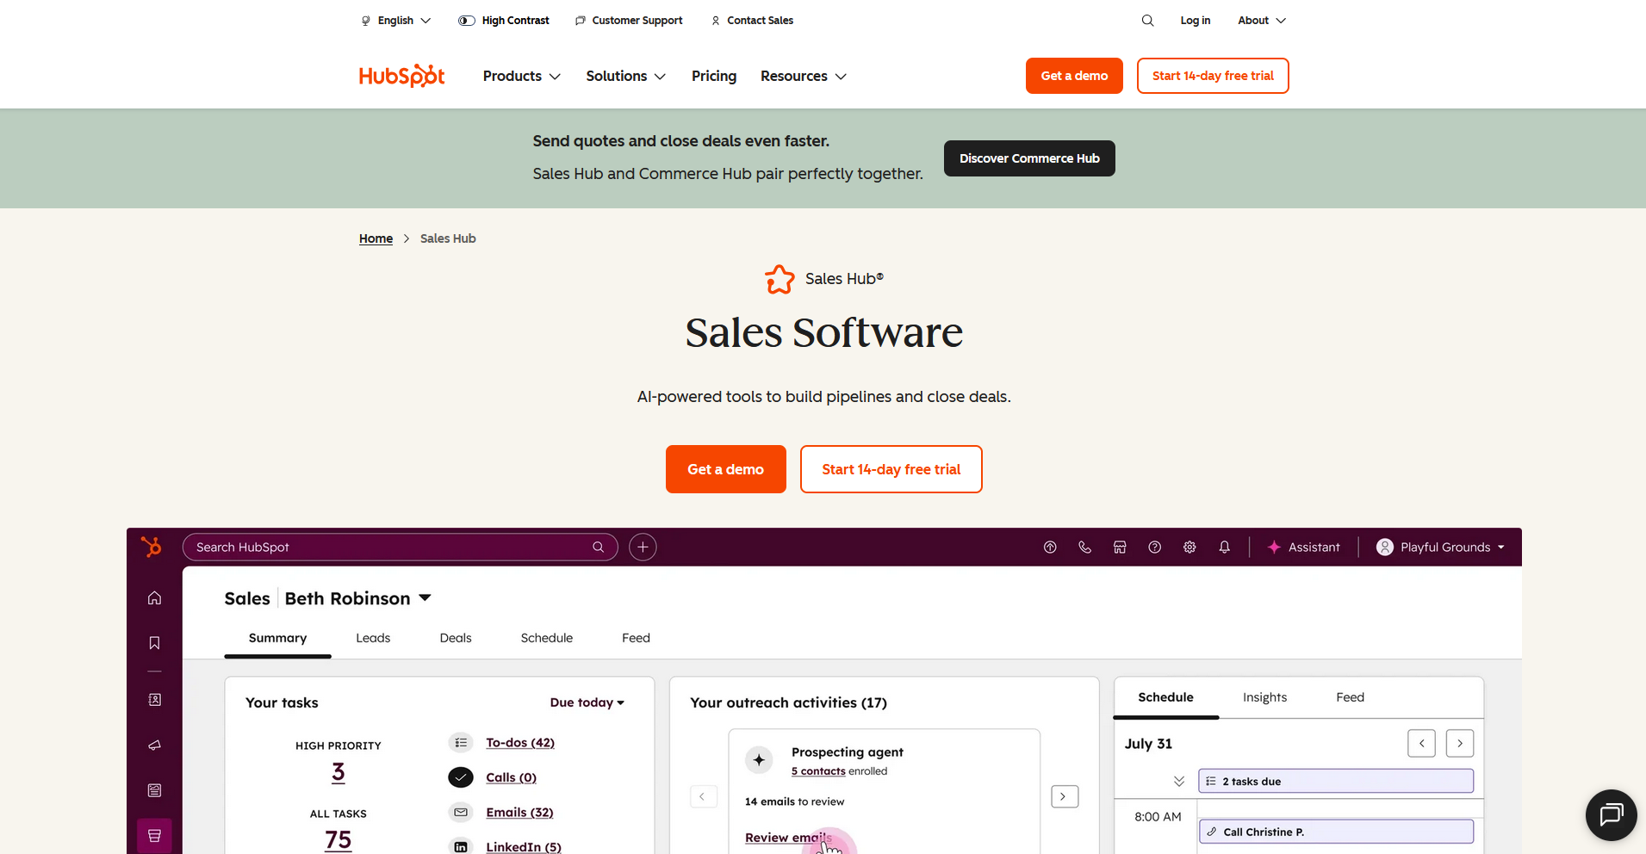1646x854 pixels.
Task: Open the Feed tab beside Schedule under Sales
Action: 636,638
